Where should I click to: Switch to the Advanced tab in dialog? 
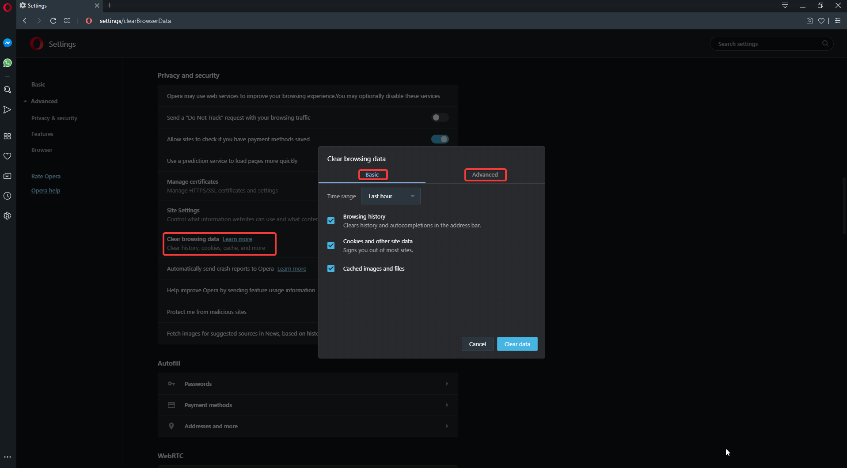(485, 174)
